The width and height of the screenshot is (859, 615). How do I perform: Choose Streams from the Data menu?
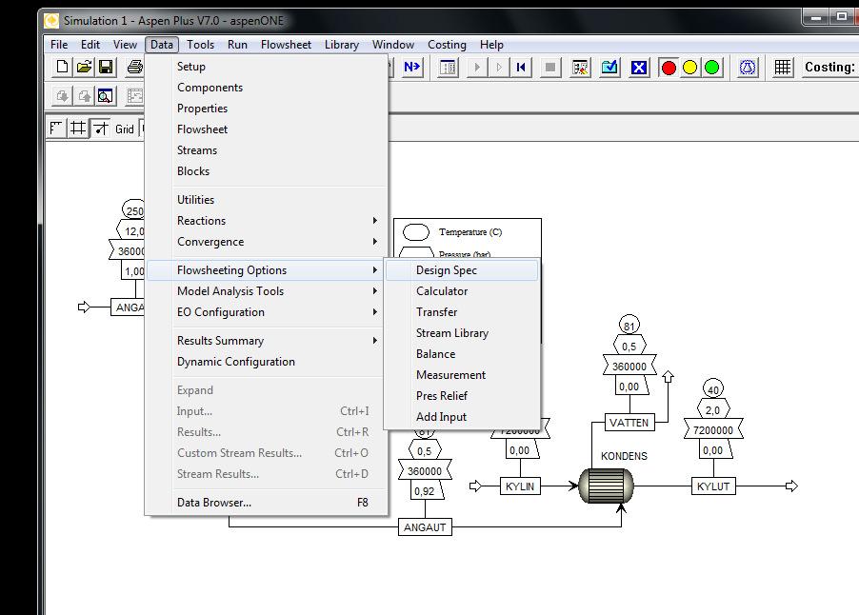coord(267,150)
